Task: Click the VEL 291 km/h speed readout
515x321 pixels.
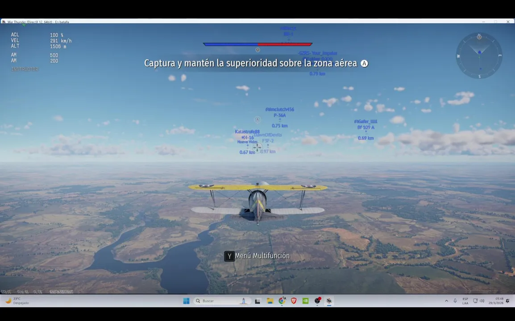Action: pos(41,41)
